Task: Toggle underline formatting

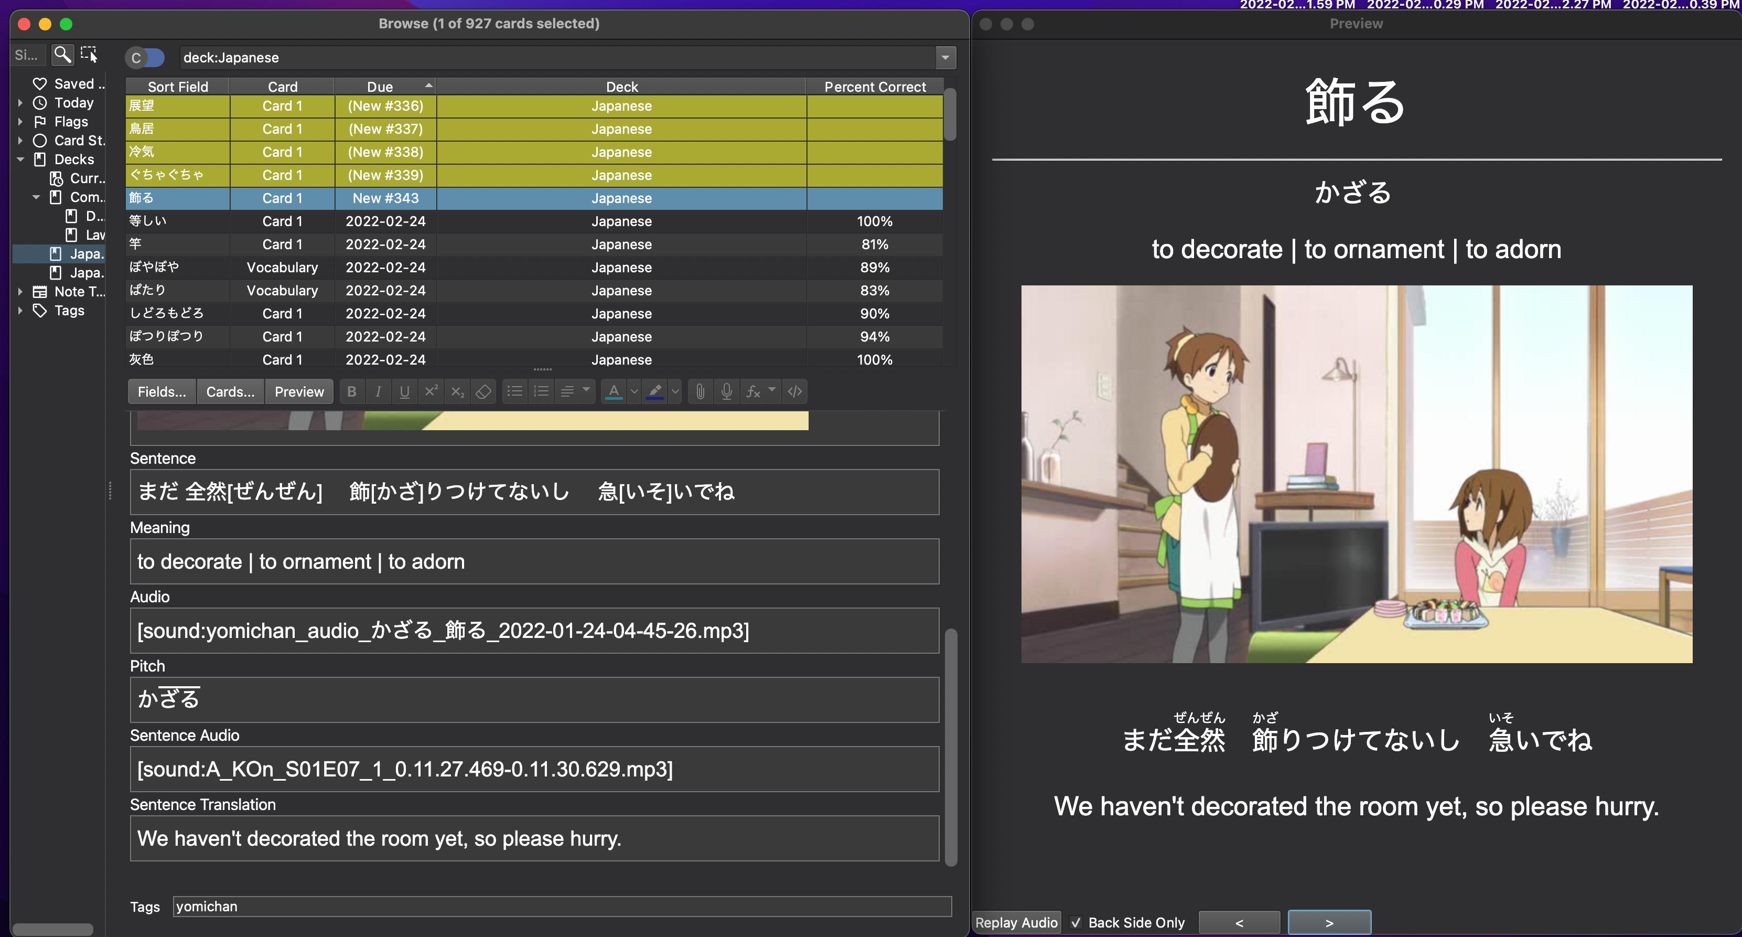Action: [x=404, y=392]
